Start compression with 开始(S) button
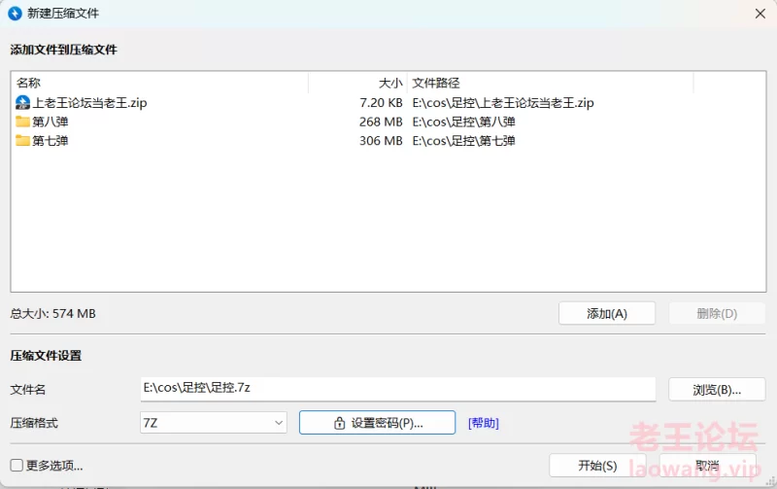777x489 pixels. click(x=597, y=466)
